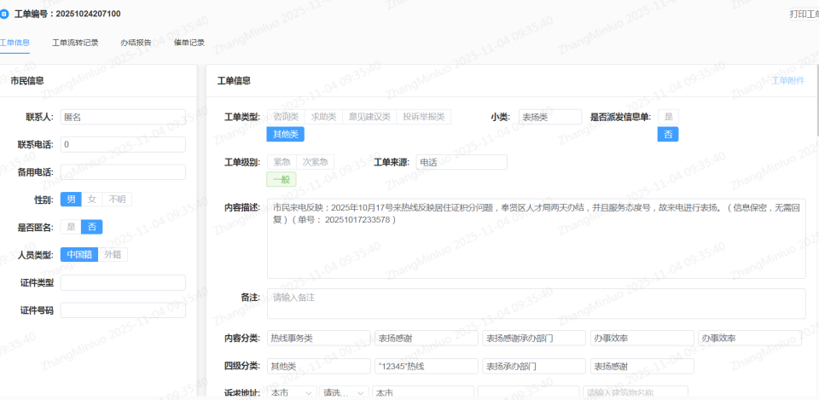Image resolution: width=819 pixels, height=400 pixels.
Task: Click the 内容描述 text area
Action: (537, 238)
